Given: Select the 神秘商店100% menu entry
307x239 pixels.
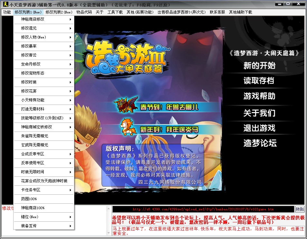Looking at the screenshot, I should (x=44, y=208).
